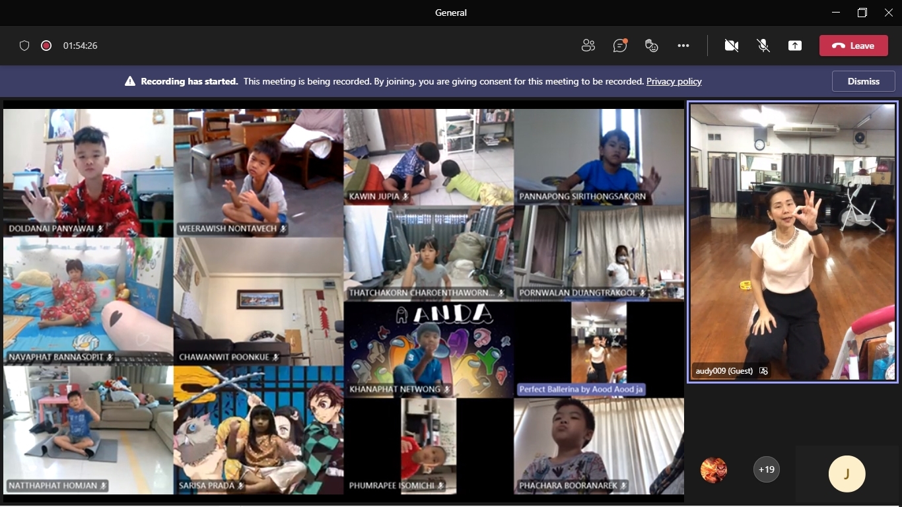Turn the camera on

[731, 46]
